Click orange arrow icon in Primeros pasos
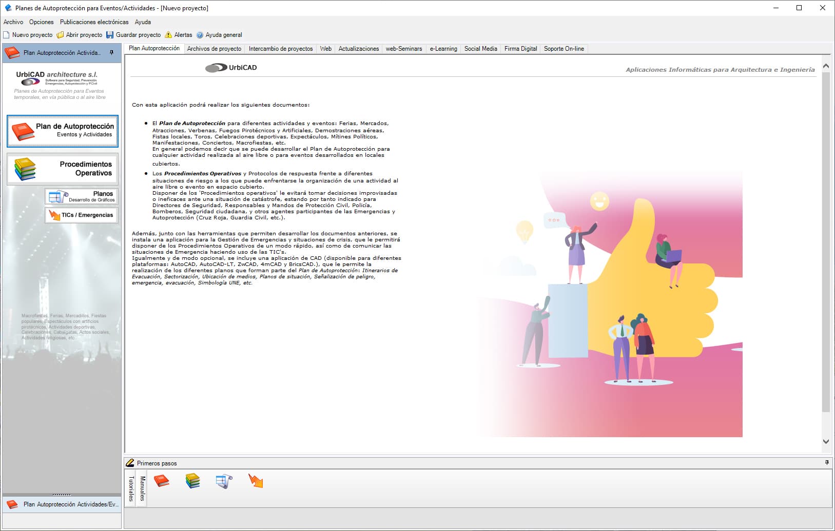 tap(256, 481)
